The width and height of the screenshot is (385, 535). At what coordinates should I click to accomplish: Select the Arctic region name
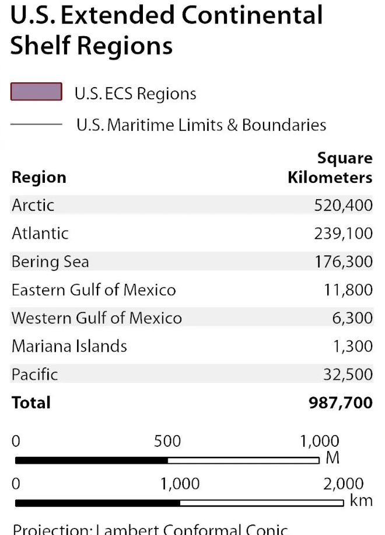[33, 206]
